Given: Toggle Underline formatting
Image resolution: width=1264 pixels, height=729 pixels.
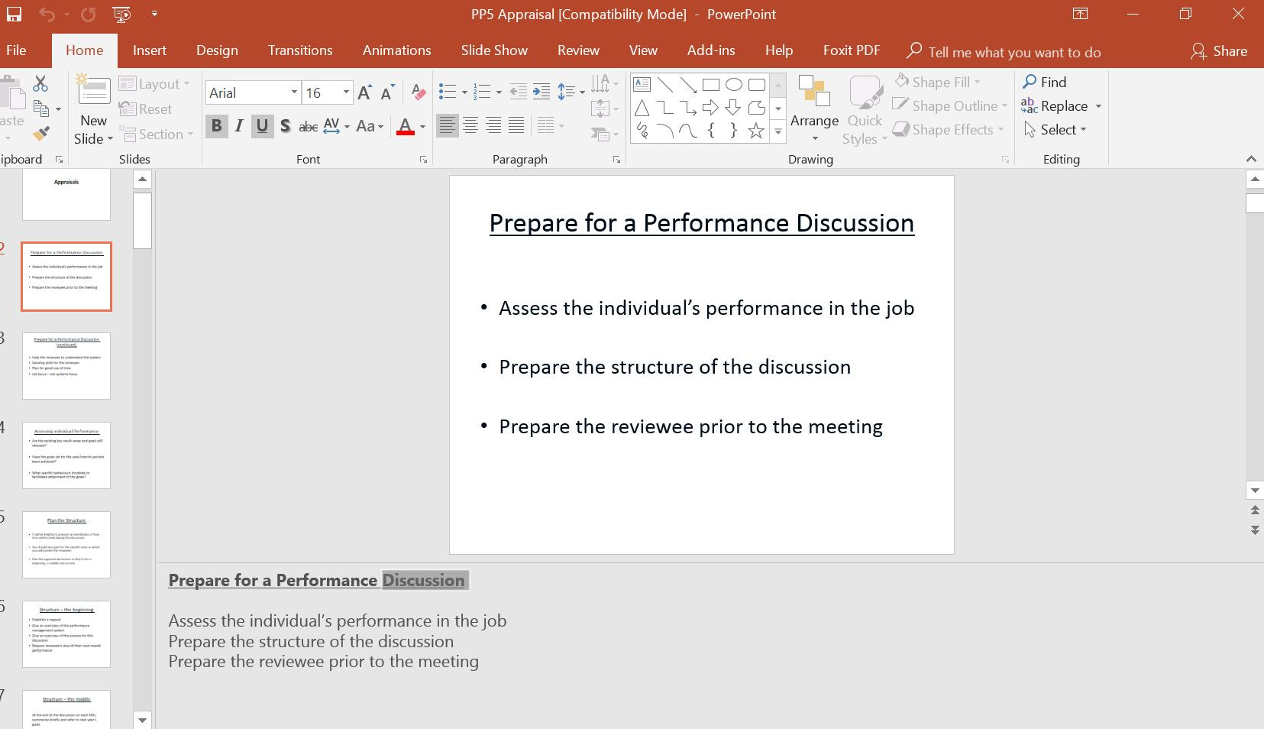Looking at the screenshot, I should (262, 126).
